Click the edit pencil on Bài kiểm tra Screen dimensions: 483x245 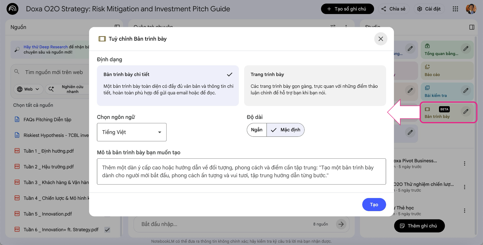click(466, 90)
